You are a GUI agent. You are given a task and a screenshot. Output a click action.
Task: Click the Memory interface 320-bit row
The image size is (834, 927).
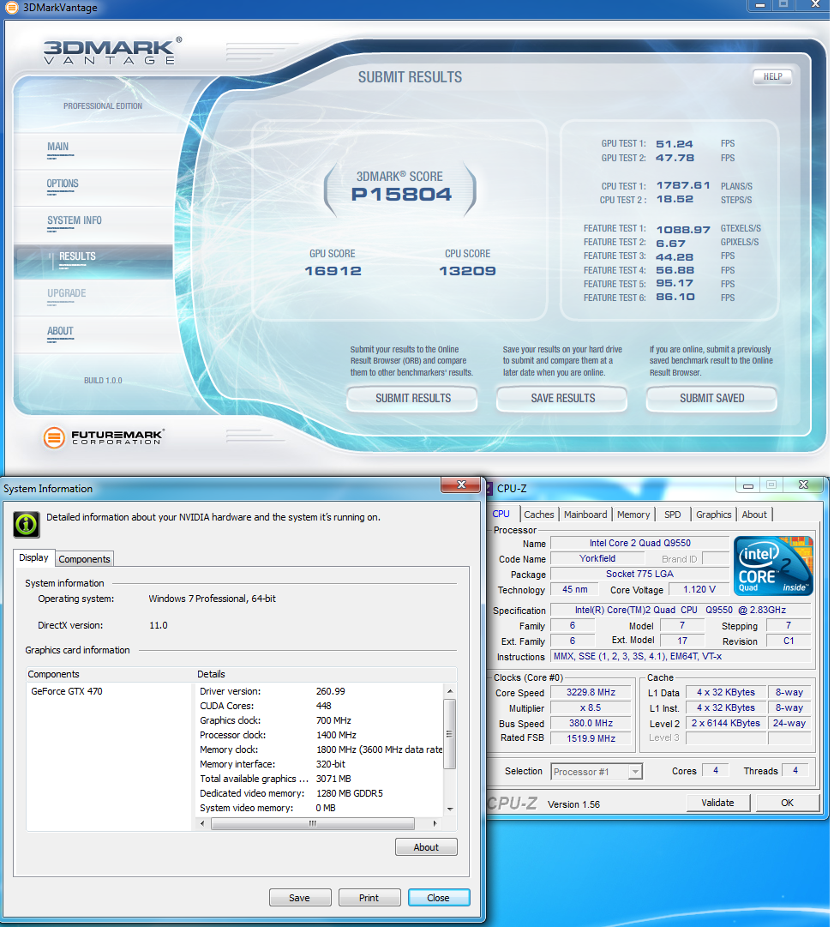coord(319,764)
